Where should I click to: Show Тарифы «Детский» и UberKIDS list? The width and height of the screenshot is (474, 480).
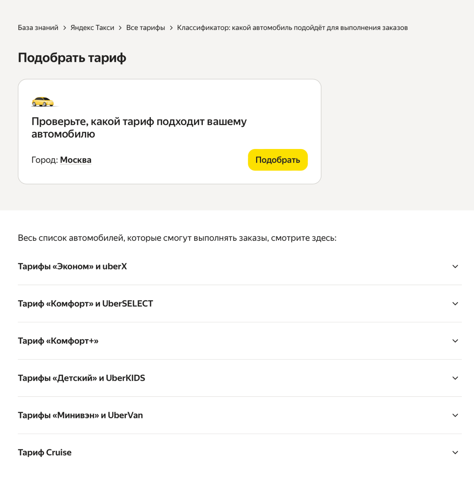tap(82, 378)
